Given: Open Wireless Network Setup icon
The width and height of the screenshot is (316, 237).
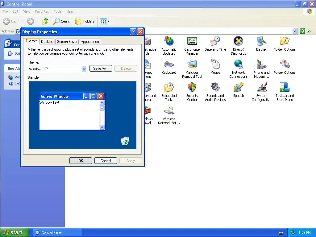Looking at the screenshot, I should click(169, 115).
